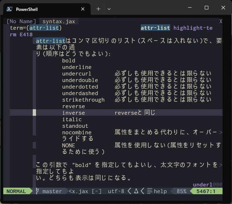Click the 5467:1 line position segment
232x204 pixels.
click(x=206, y=191)
